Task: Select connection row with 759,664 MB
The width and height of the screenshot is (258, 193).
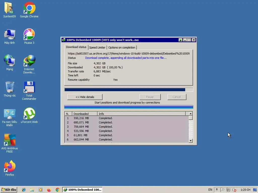Action: coord(126,127)
